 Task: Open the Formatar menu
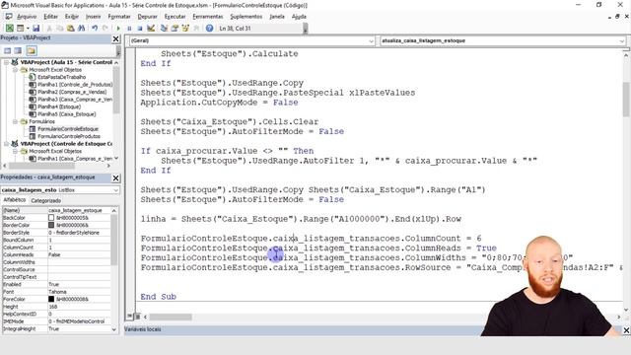(119, 17)
